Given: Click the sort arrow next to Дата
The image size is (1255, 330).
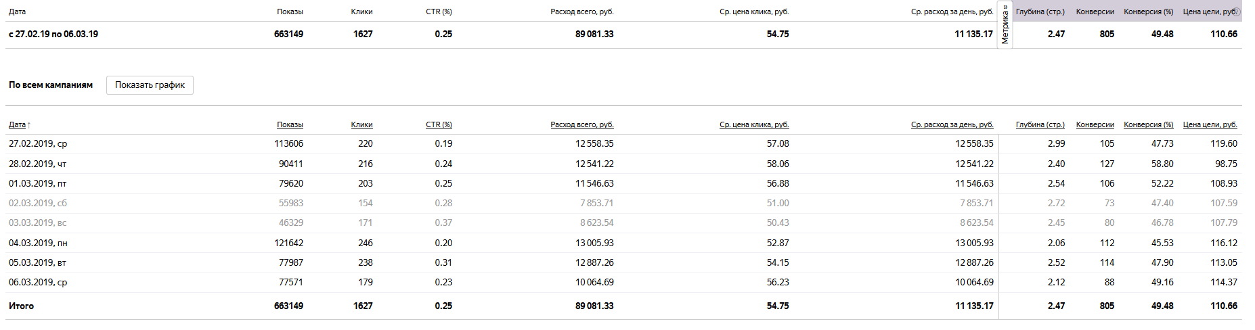Looking at the screenshot, I should tap(29, 125).
